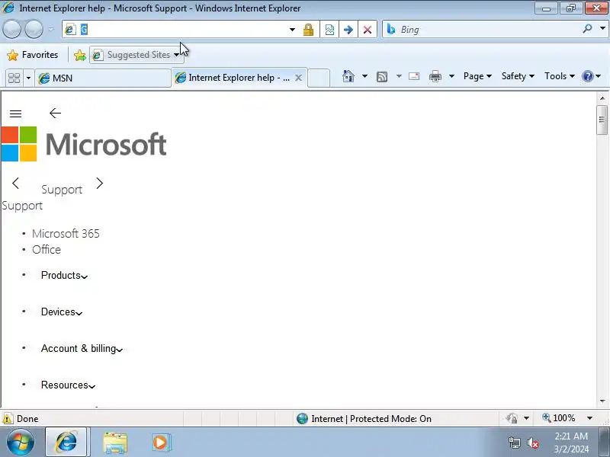Click Internet Protected Mode status
Viewport: 610px width, 457px height.
coord(364,418)
